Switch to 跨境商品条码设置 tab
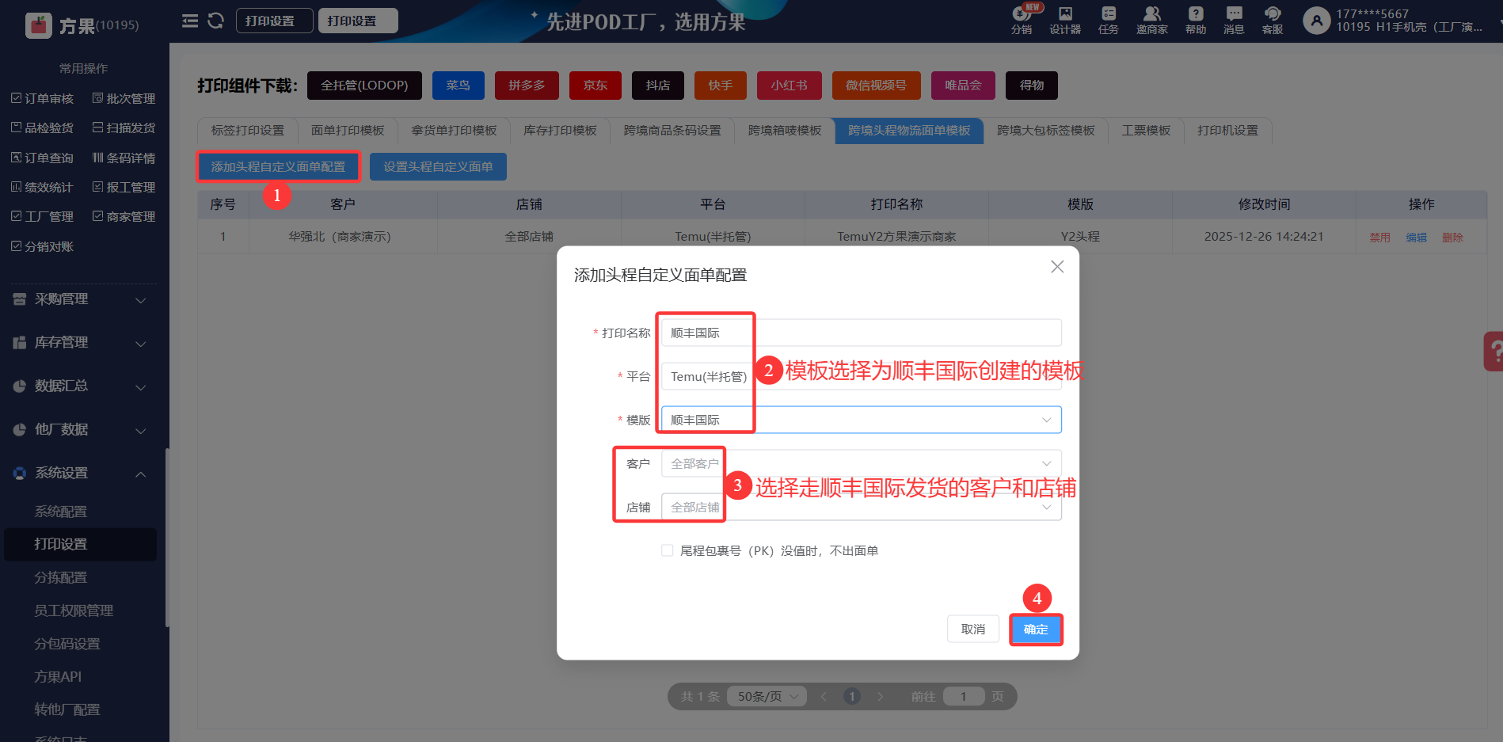The width and height of the screenshot is (1503, 742). (672, 131)
